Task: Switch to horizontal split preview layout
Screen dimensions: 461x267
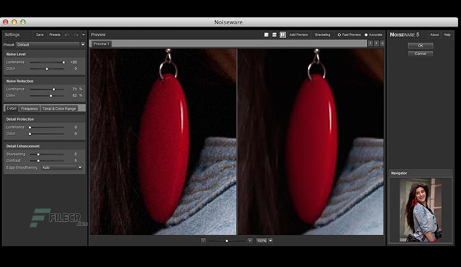Action: [x=274, y=35]
